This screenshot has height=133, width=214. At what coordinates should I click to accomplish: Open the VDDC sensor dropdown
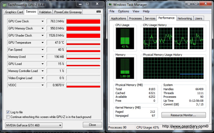click(x=42, y=85)
